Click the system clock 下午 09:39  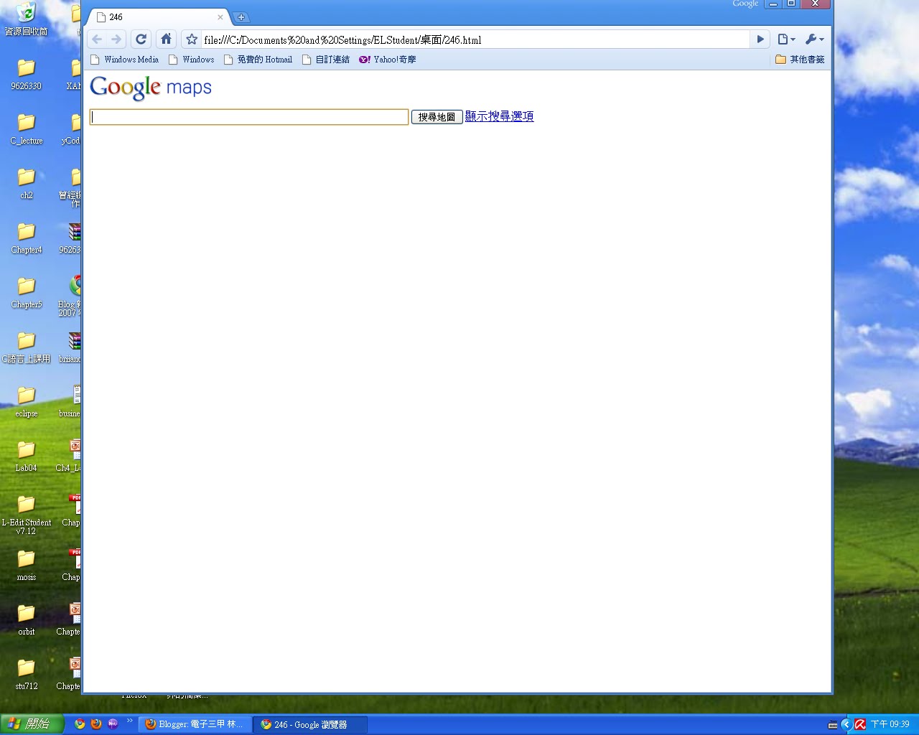coord(890,724)
